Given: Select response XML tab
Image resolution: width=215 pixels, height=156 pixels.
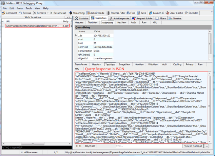Looking at the screenshot, I should point(77,69).
